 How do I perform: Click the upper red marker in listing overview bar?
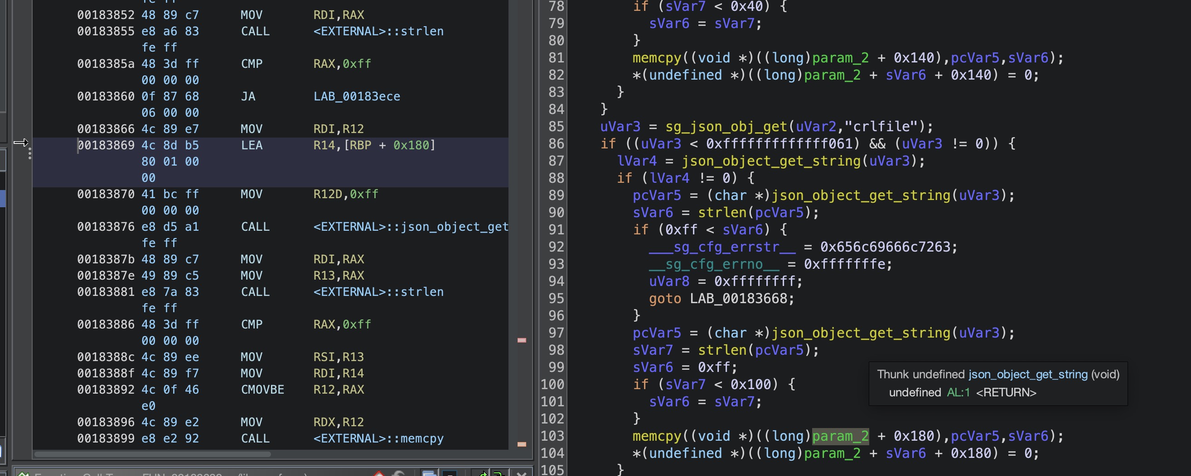[522, 340]
